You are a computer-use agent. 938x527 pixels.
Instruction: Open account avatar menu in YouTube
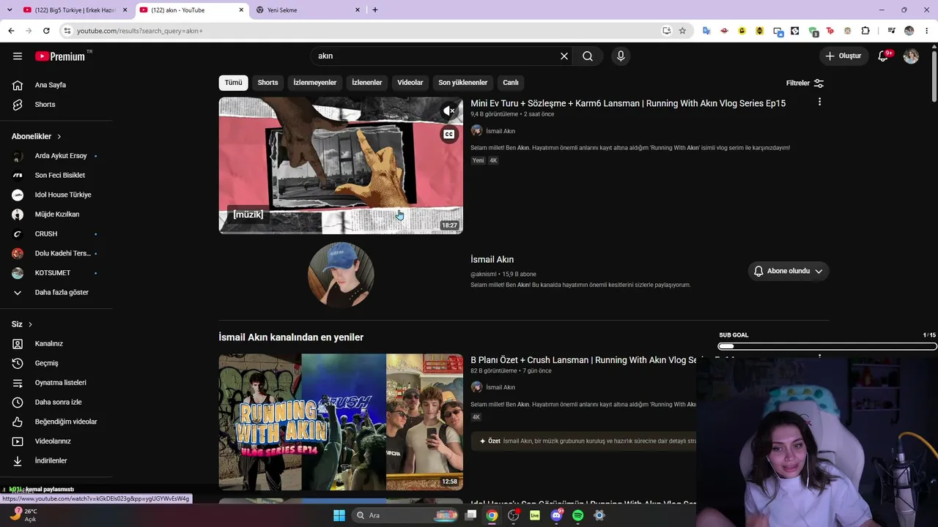tap(911, 56)
